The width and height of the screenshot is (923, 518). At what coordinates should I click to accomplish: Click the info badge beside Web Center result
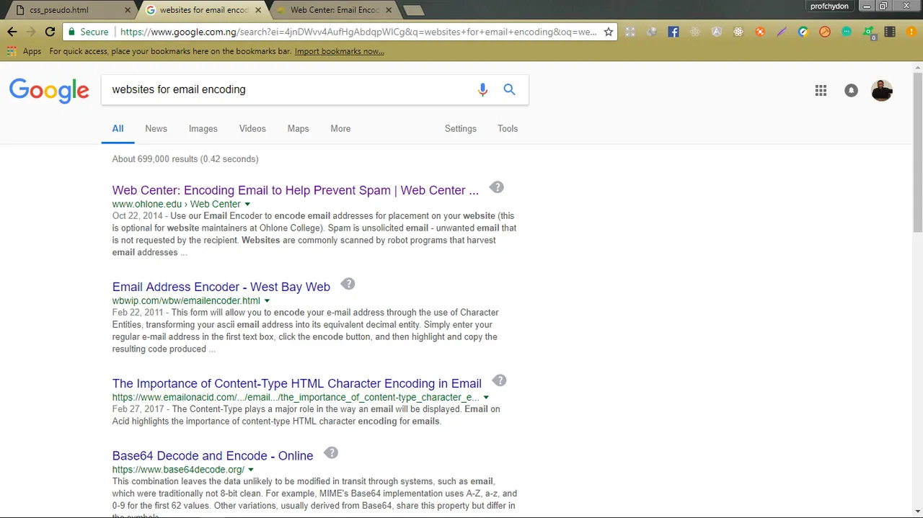coord(496,187)
